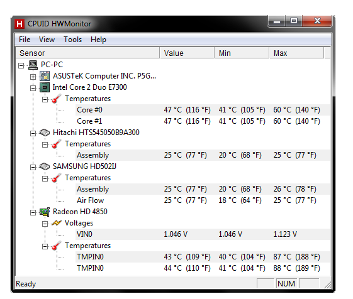Minimize the HWMonitor window
The image size is (353, 299).
[x=277, y=21]
